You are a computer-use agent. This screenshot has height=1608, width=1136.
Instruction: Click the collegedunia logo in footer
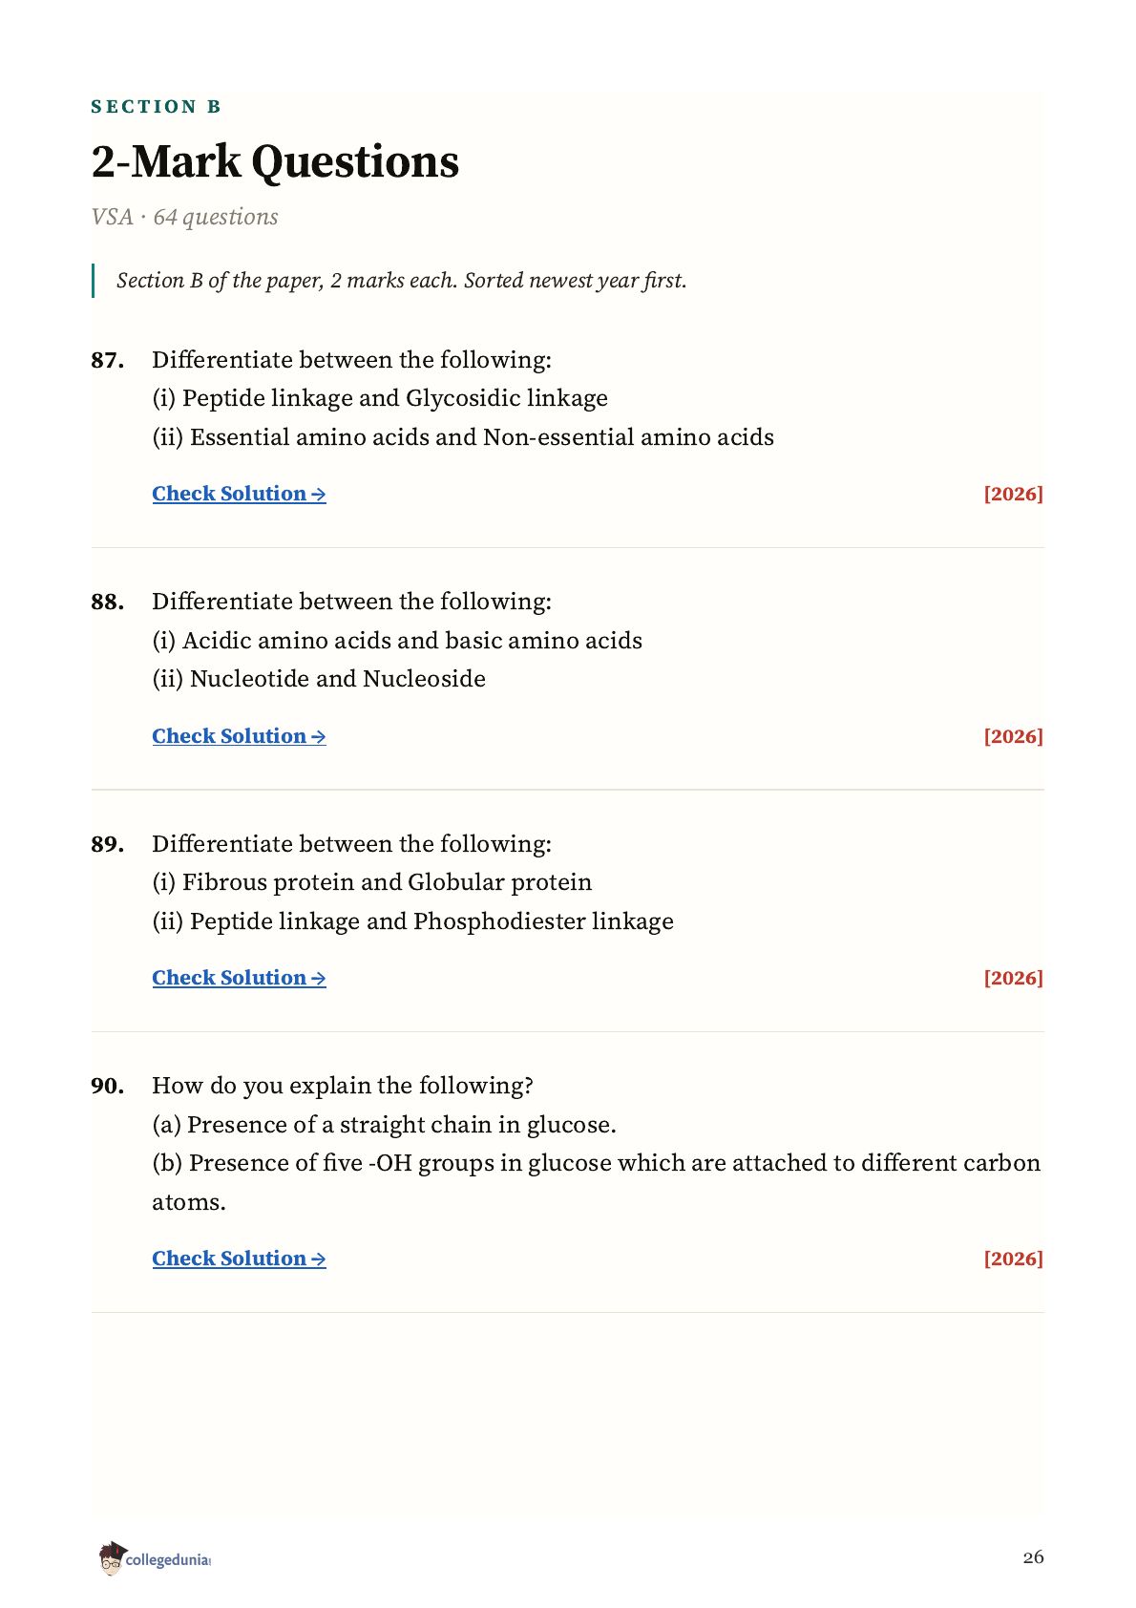[154, 1558]
